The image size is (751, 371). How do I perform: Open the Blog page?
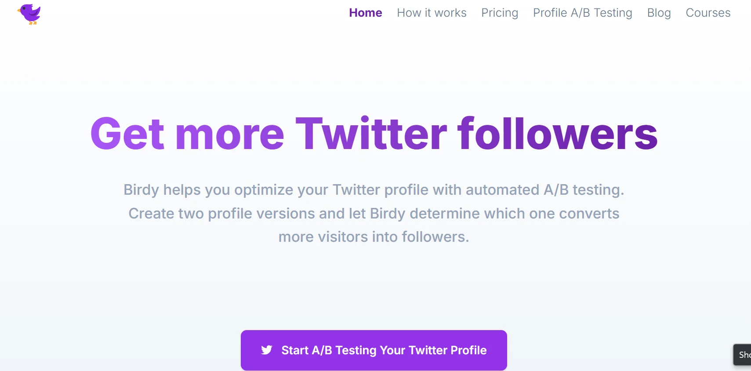pyautogui.click(x=659, y=13)
